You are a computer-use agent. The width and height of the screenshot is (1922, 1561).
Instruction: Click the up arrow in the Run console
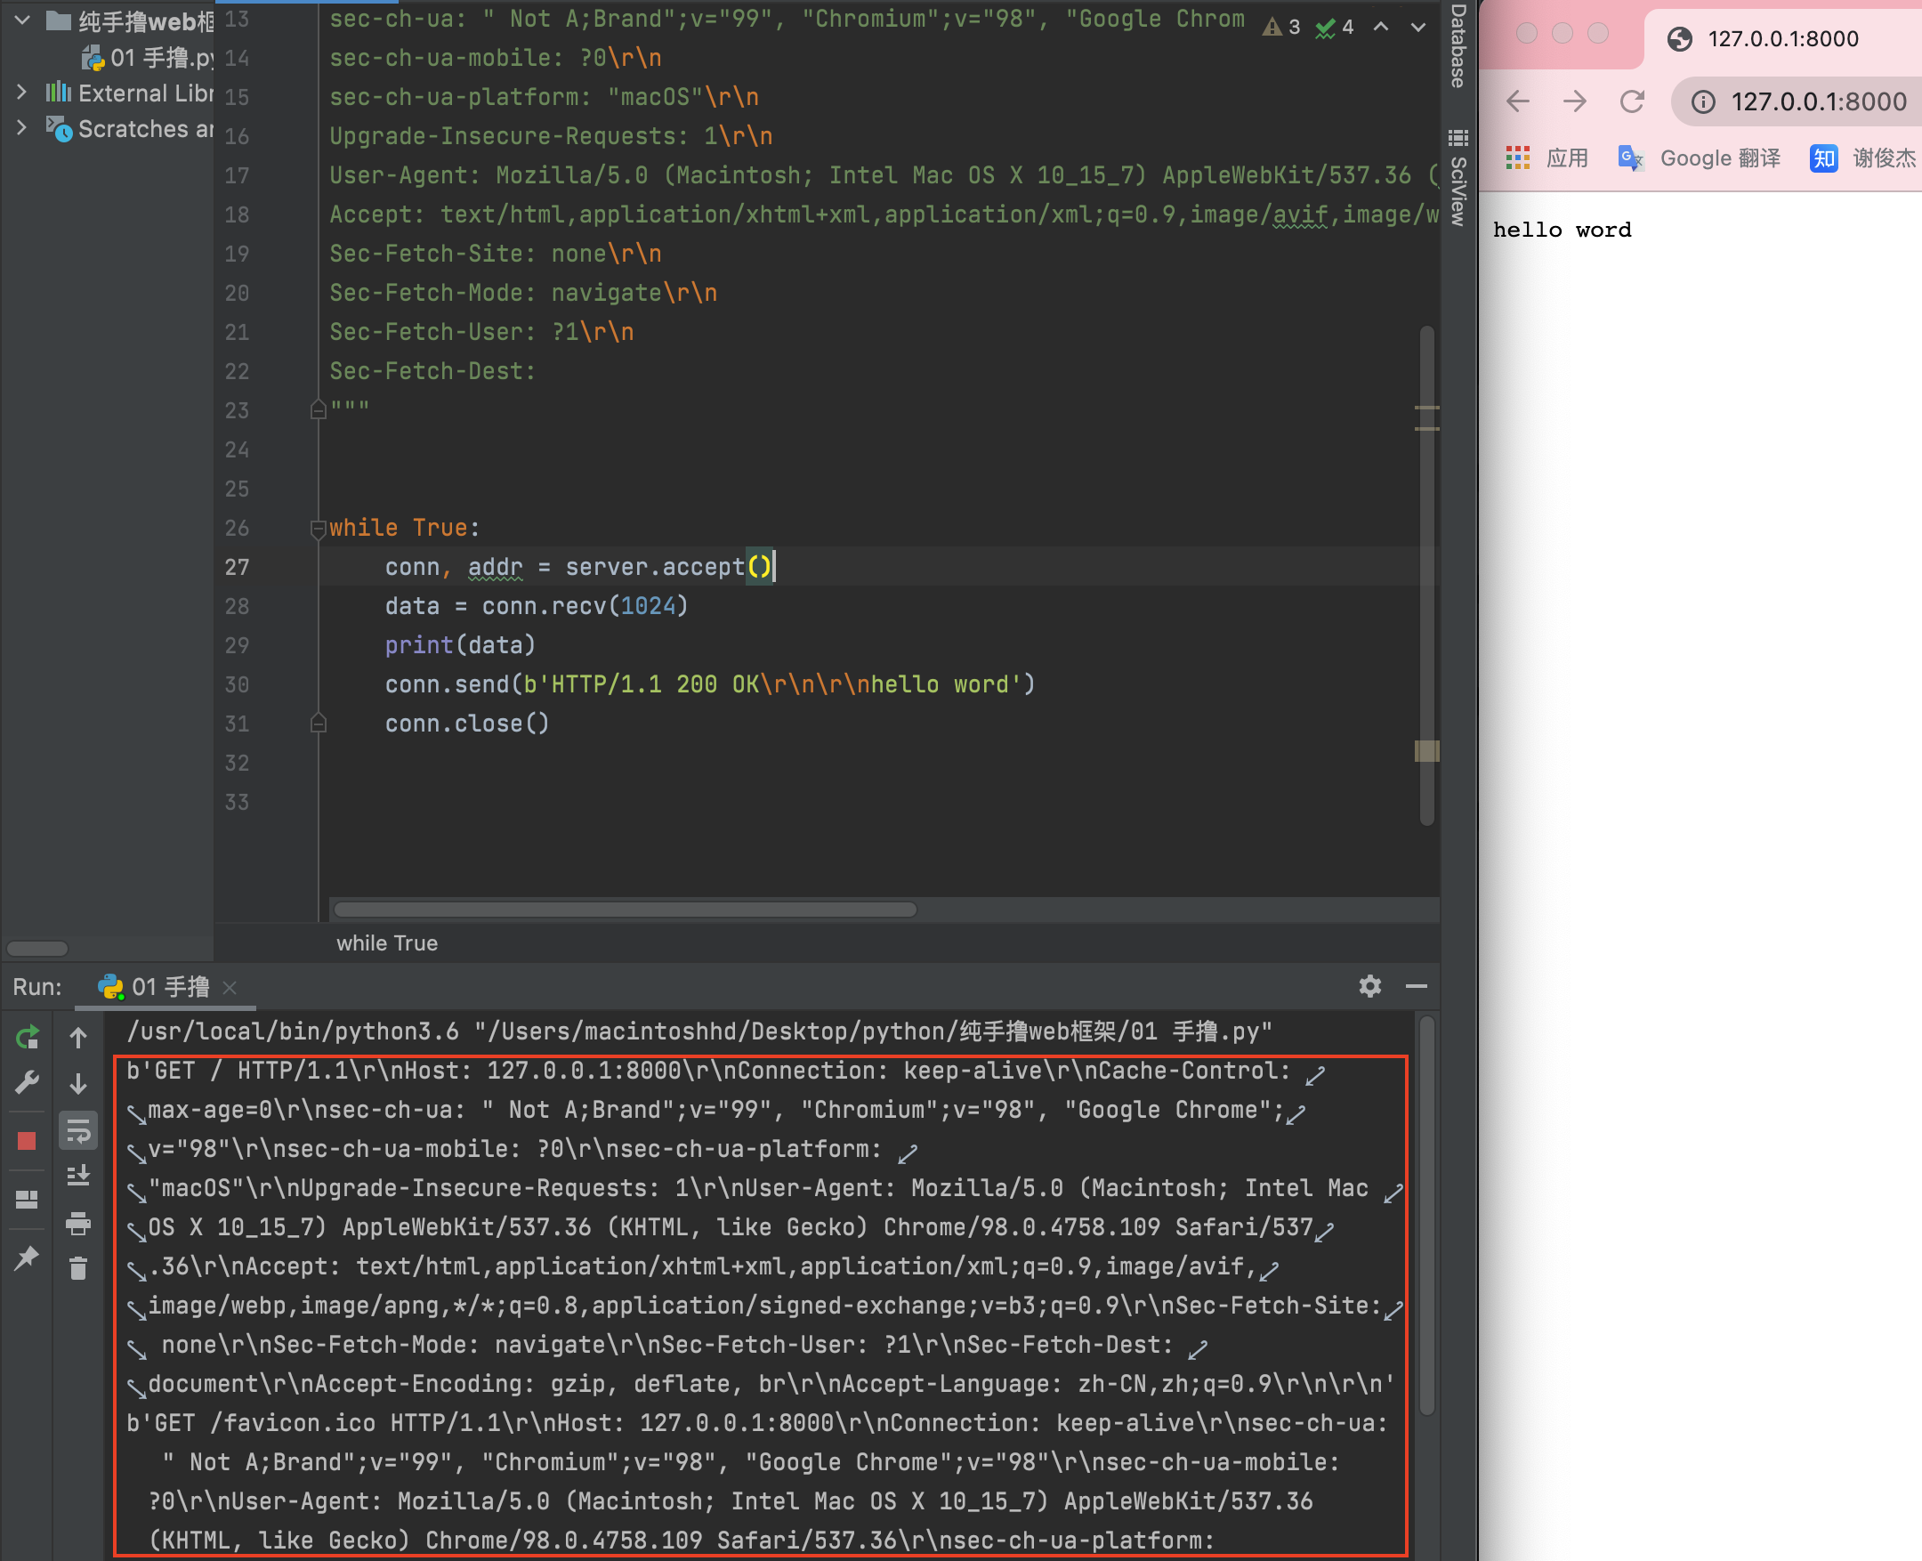(78, 1038)
